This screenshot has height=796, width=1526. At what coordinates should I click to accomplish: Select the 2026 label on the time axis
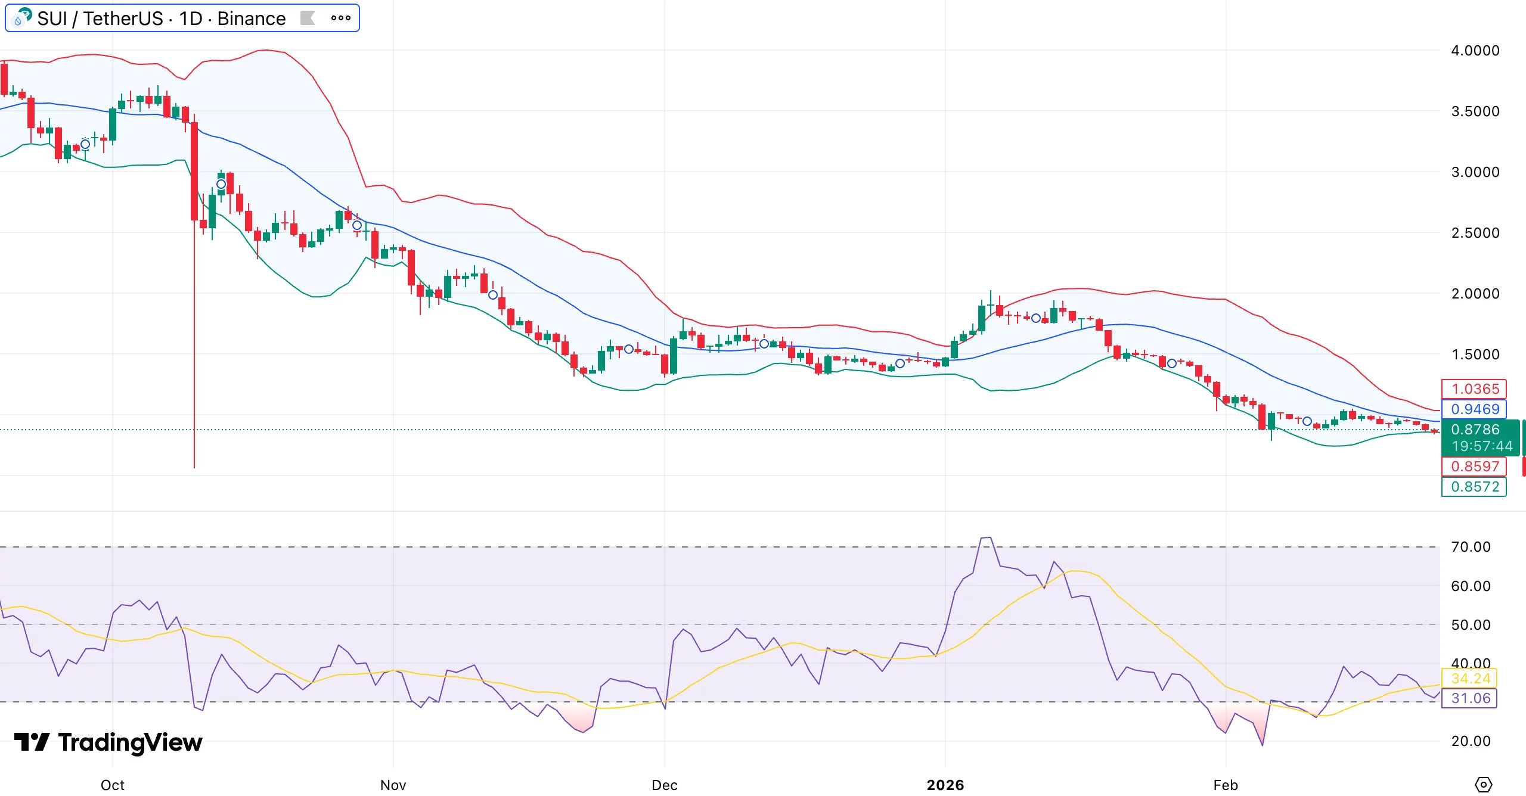pos(947,785)
